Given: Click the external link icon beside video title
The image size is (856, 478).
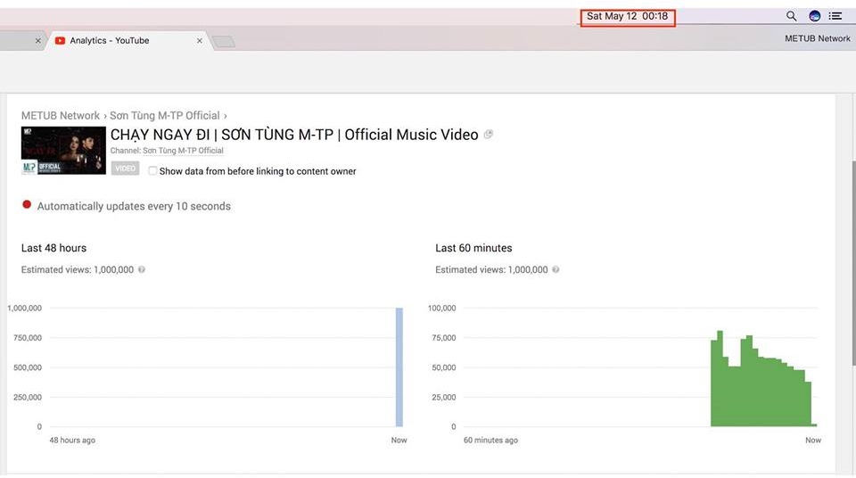Looking at the screenshot, I should pyautogui.click(x=488, y=135).
